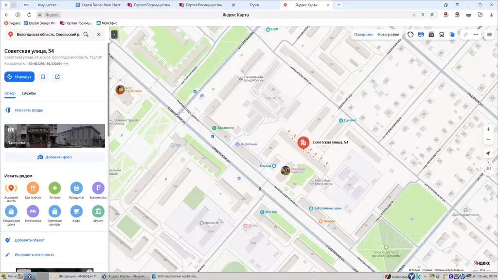Viewport: 498px width, 280px height.
Task: Select the ruler measurement tool
Action: tap(465, 35)
